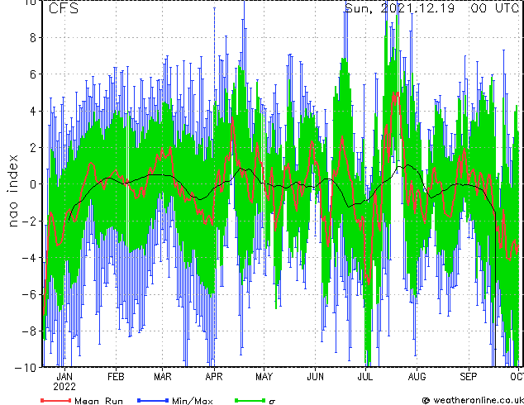Select the APR month label
Image resolution: width=524 pixels, height=405 pixels.
(x=214, y=377)
